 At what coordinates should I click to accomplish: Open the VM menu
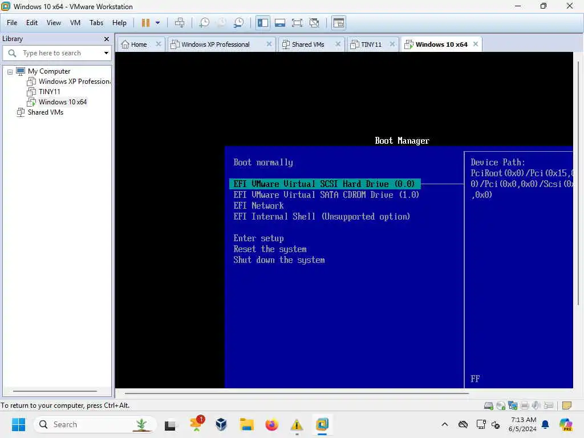point(75,23)
